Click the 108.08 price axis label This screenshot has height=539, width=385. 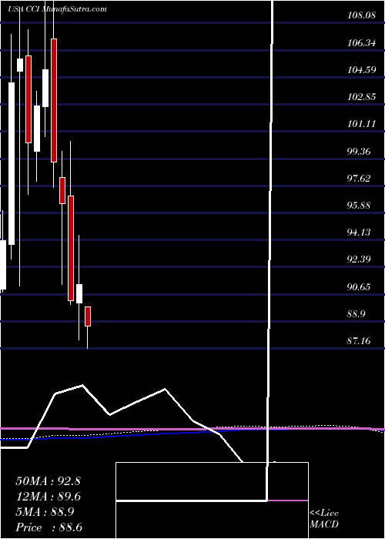point(362,15)
